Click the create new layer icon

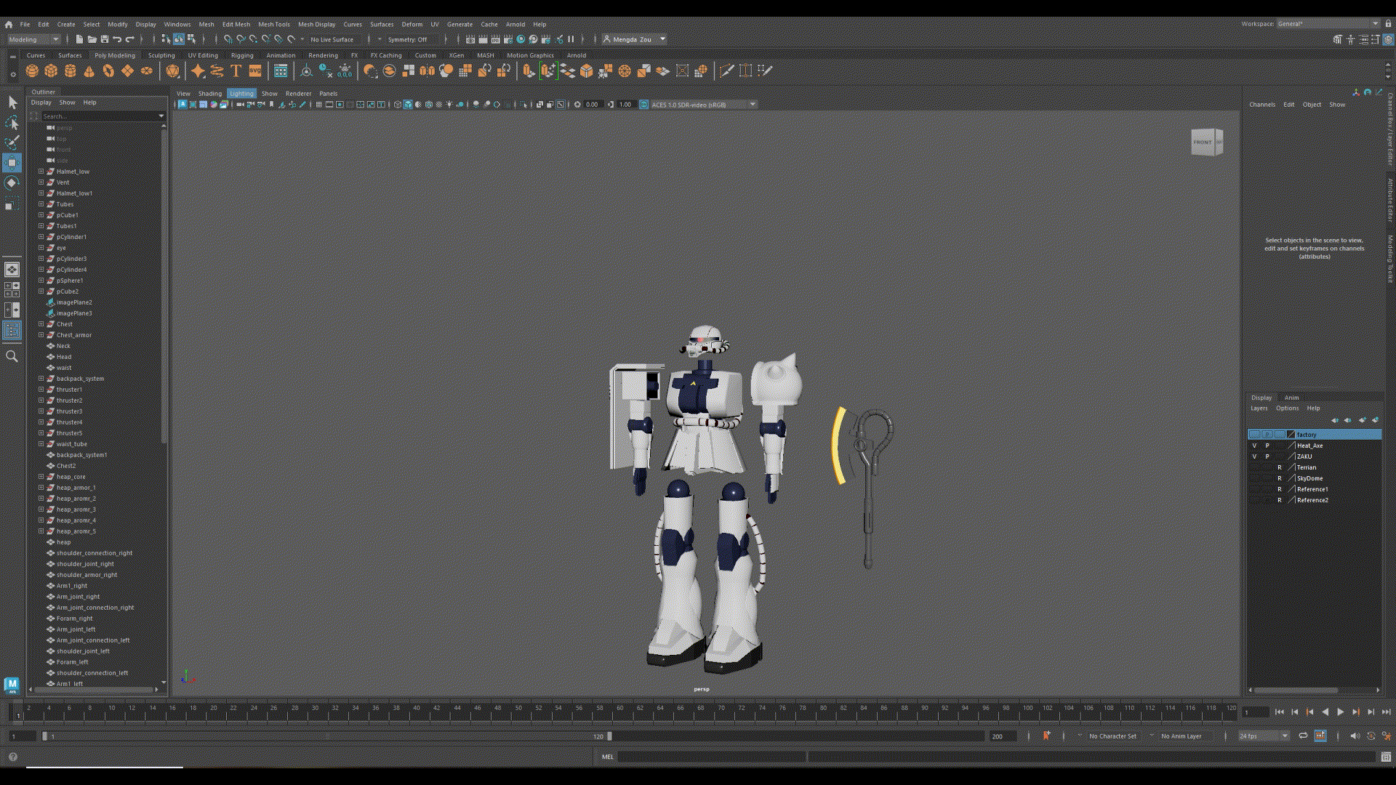coord(1362,420)
